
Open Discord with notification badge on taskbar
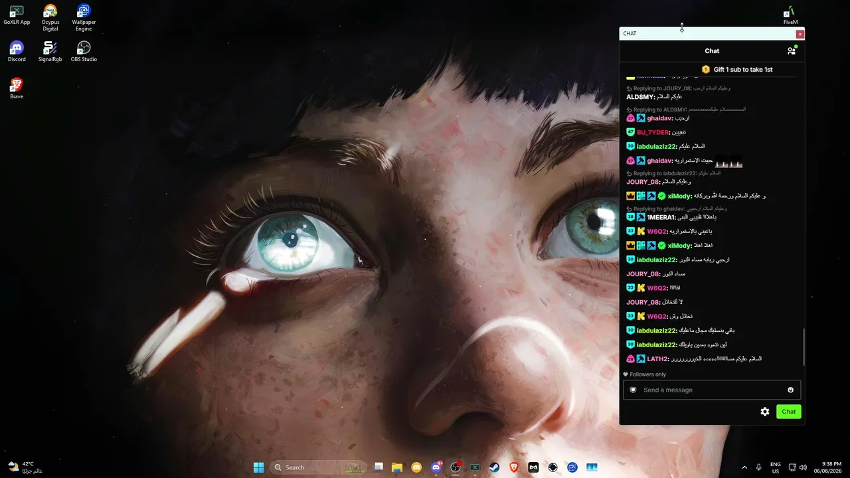436,467
